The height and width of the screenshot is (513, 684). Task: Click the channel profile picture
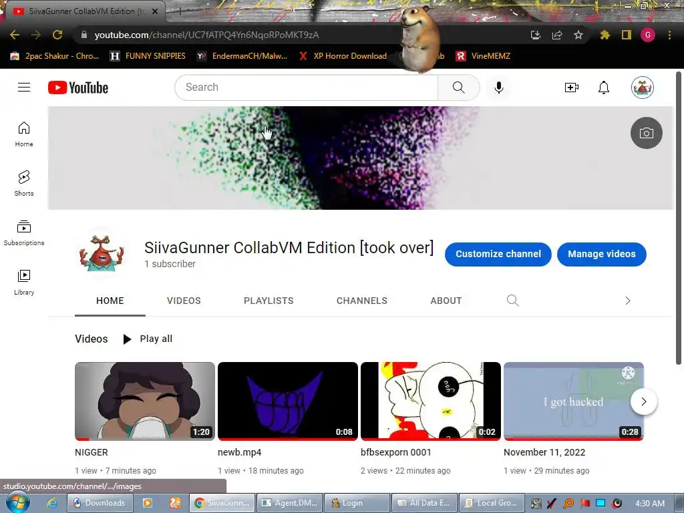[x=102, y=253]
